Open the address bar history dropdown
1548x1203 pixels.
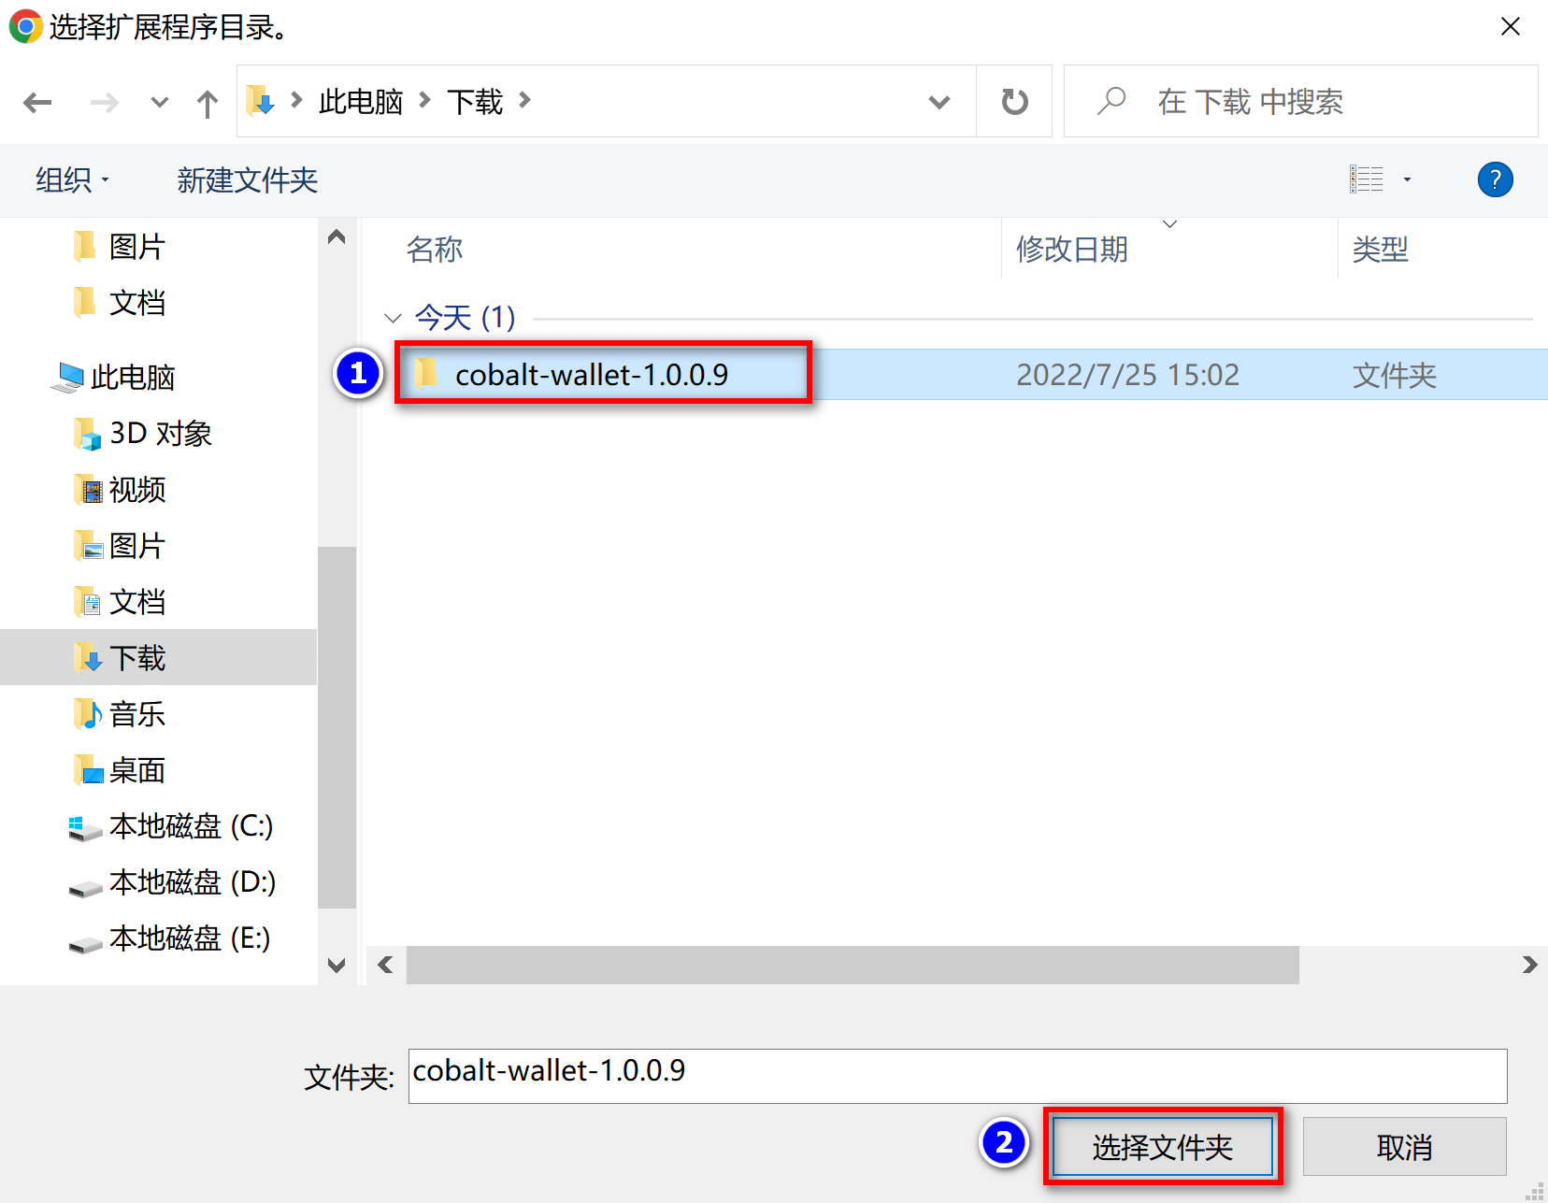point(939,102)
